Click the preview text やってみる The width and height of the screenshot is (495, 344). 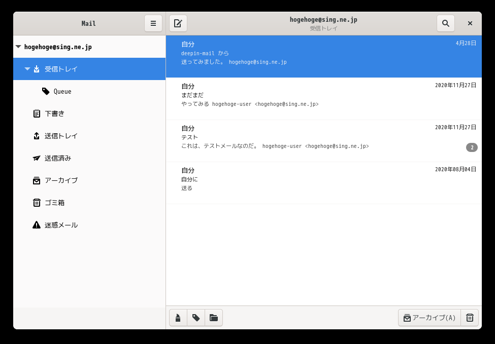pos(195,104)
